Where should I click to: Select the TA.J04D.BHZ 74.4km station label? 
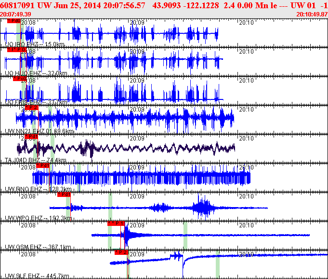[35, 160]
